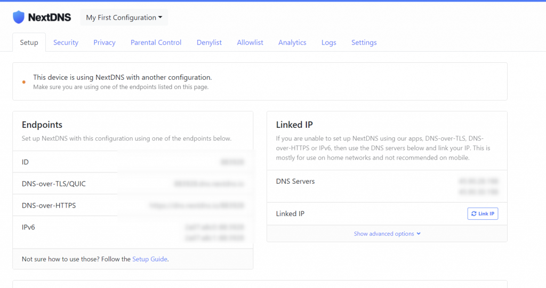Open the Denylist tab
This screenshot has height=288, width=546.
tap(209, 43)
